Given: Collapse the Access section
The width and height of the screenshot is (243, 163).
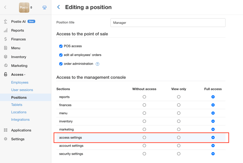Looking at the screenshot, I should (18, 74).
